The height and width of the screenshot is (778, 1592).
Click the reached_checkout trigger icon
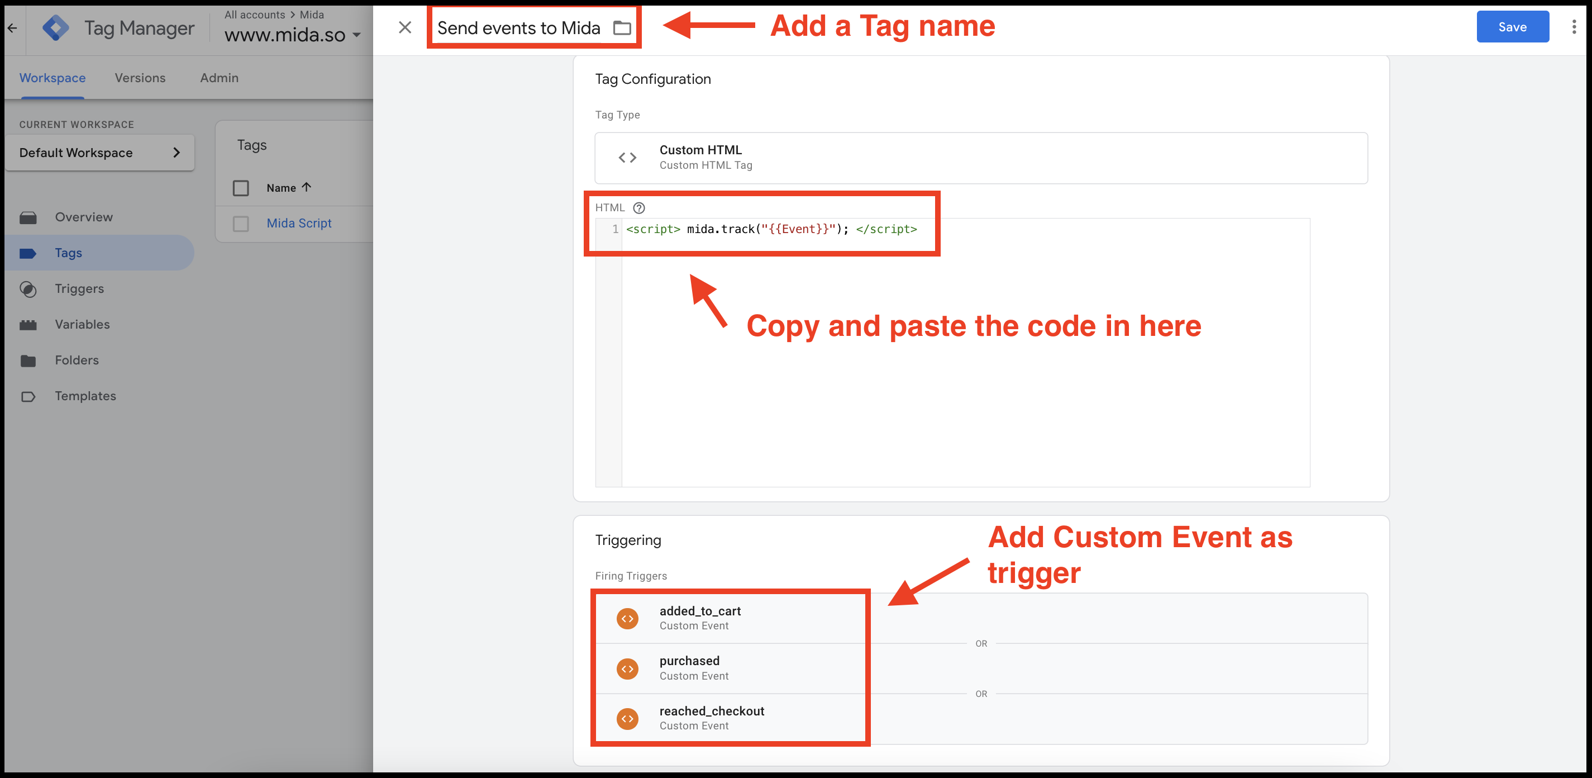pos(627,719)
